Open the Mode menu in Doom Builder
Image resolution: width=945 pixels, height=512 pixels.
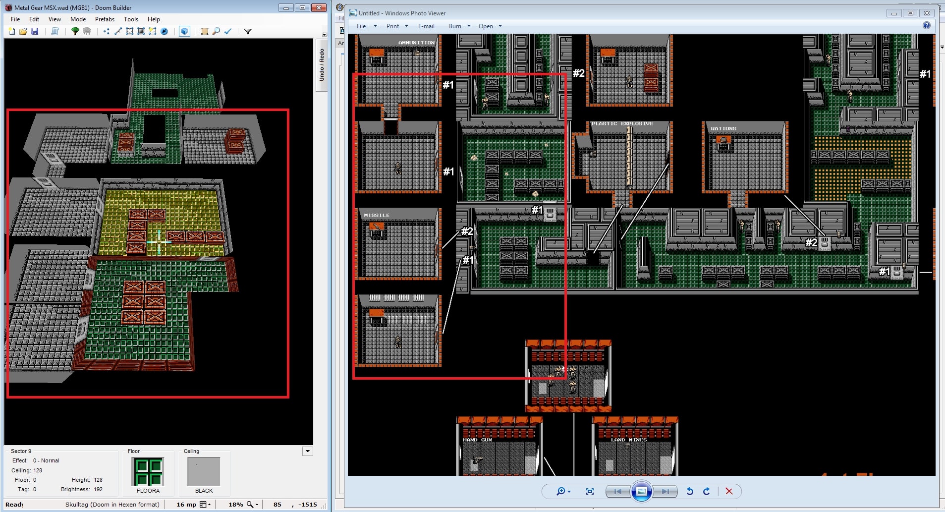pyautogui.click(x=78, y=19)
